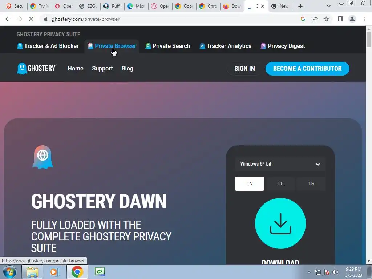Open Private Browser suite link
Image resolution: width=372 pixels, height=279 pixels.
[x=112, y=46]
